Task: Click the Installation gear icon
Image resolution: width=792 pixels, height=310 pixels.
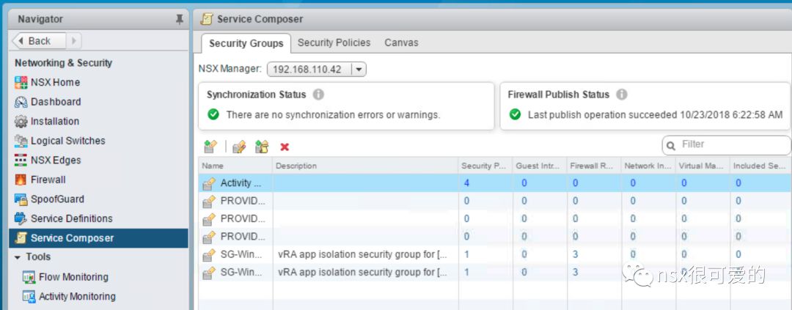Action: (x=21, y=121)
